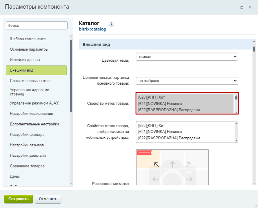
Task: Click the Сохранить button
Action: [18, 199]
